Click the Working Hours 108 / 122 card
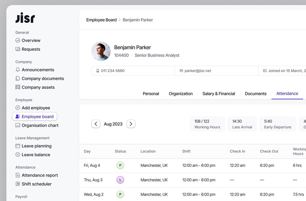The width and height of the screenshot is (306, 201). coord(207,124)
